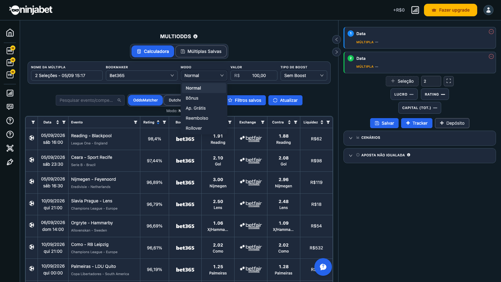Click the 3.00 Nijmegen odds cell
501x282 pixels.
218,183
